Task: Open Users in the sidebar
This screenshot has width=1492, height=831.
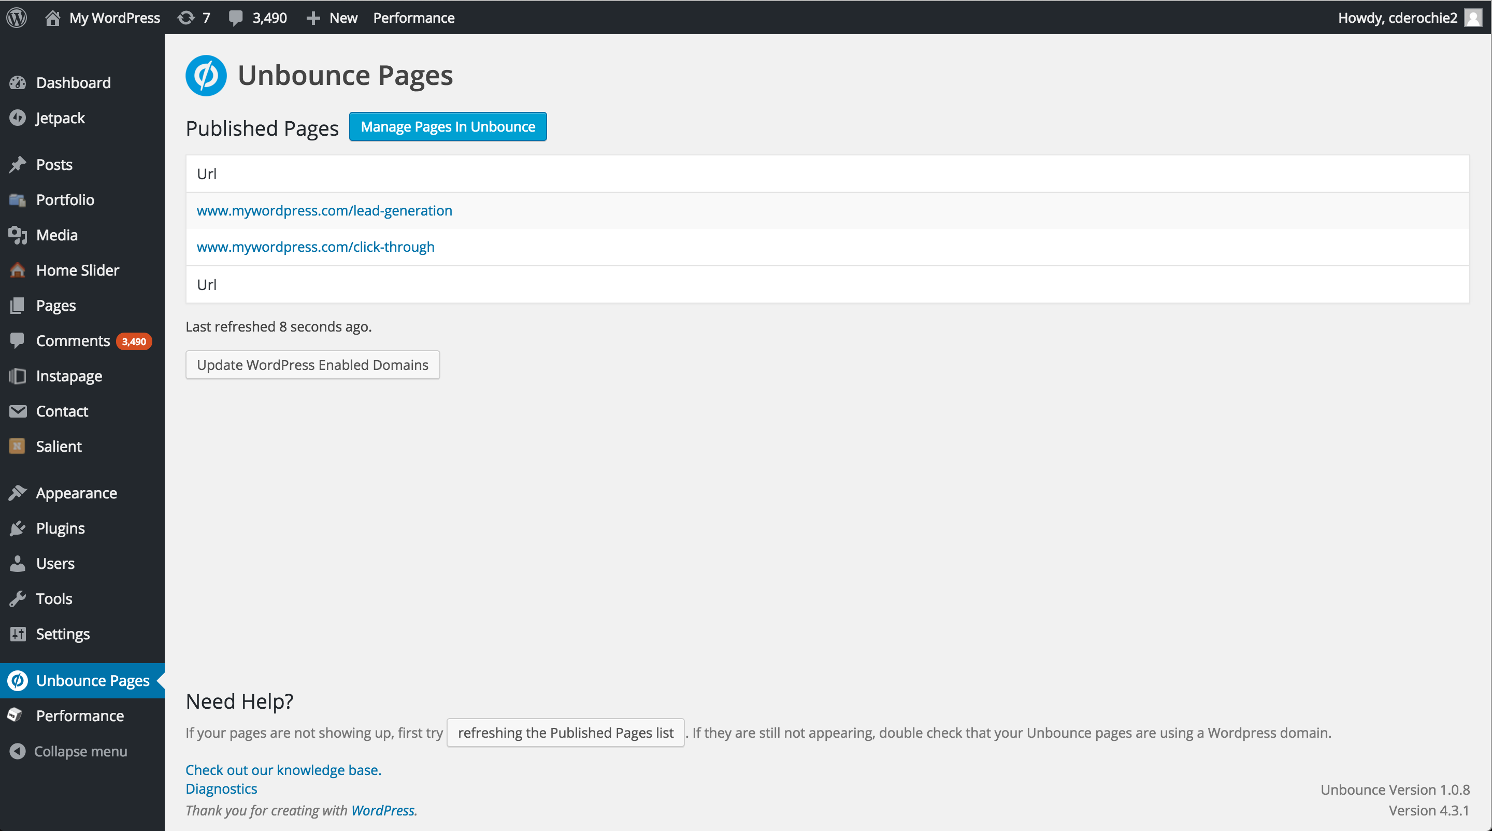Action: point(55,564)
